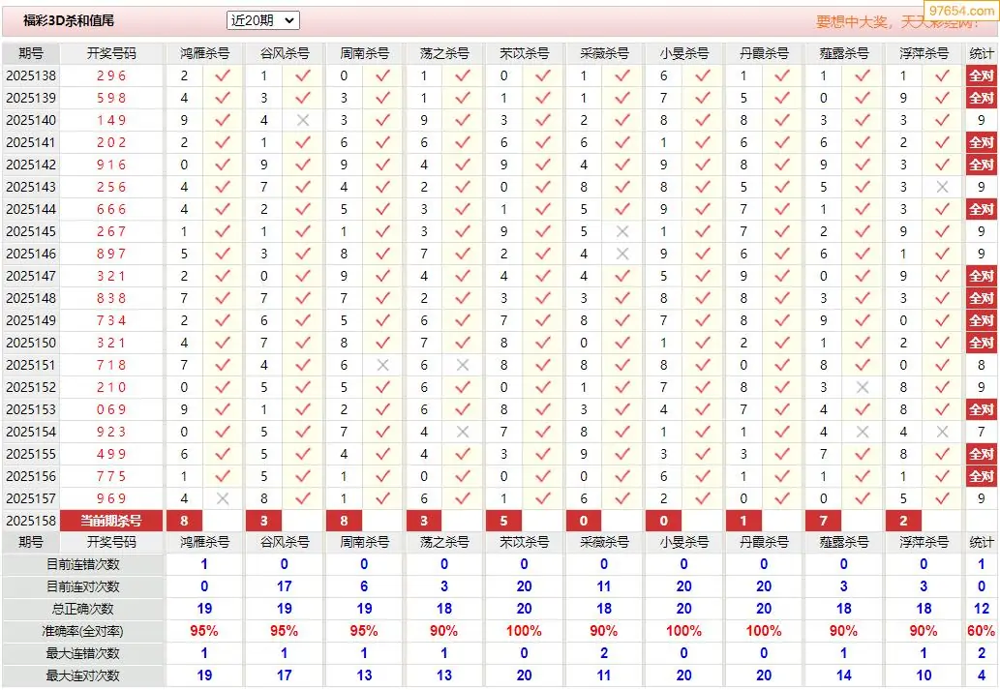Click the gray X in row 2025154 under 蒹露杀号
The height and width of the screenshot is (690, 1000).
point(863,432)
